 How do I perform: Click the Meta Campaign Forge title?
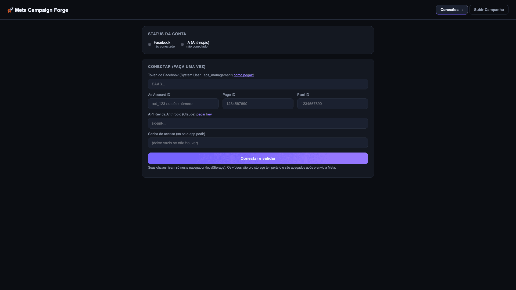(x=41, y=10)
